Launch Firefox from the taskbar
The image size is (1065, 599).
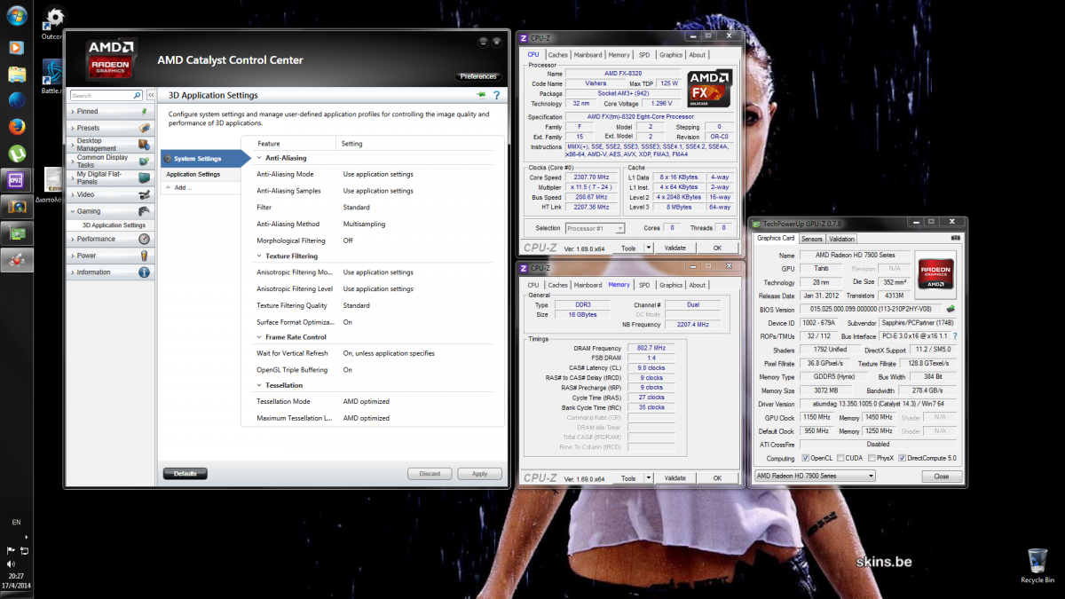click(16, 127)
